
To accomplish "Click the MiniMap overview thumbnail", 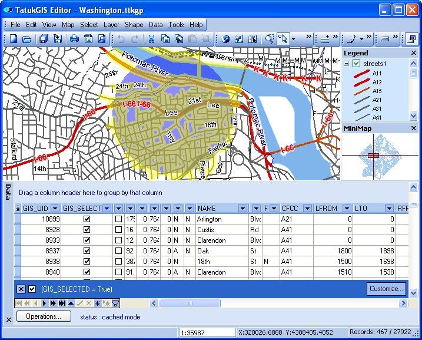I will click(380, 156).
